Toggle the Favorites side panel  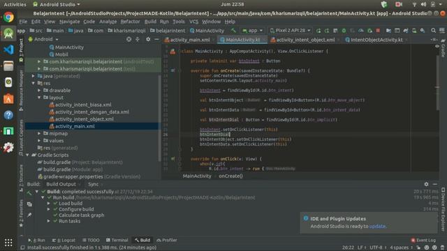click(x=21, y=213)
